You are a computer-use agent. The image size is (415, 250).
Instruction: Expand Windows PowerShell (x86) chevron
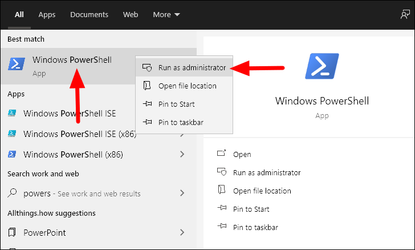point(182,154)
